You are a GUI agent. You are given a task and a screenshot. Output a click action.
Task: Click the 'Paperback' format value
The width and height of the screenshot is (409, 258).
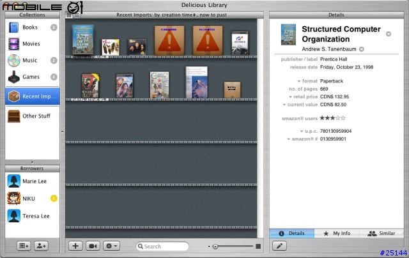click(x=332, y=81)
